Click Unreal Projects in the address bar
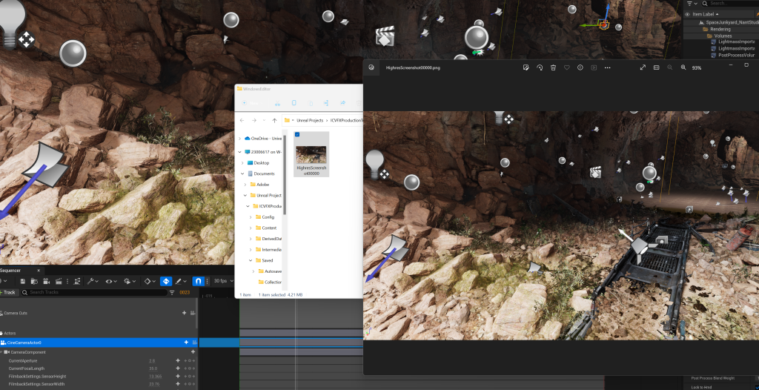Screen dimensions: 759x390 point(309,120)
